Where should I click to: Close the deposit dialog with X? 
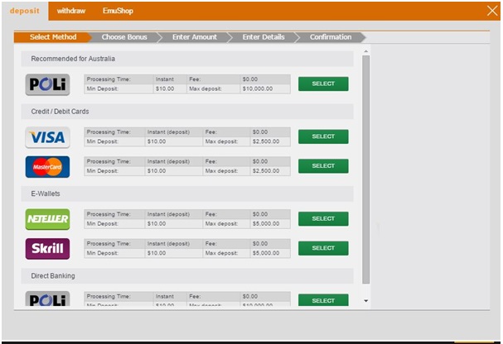point(492,11)
